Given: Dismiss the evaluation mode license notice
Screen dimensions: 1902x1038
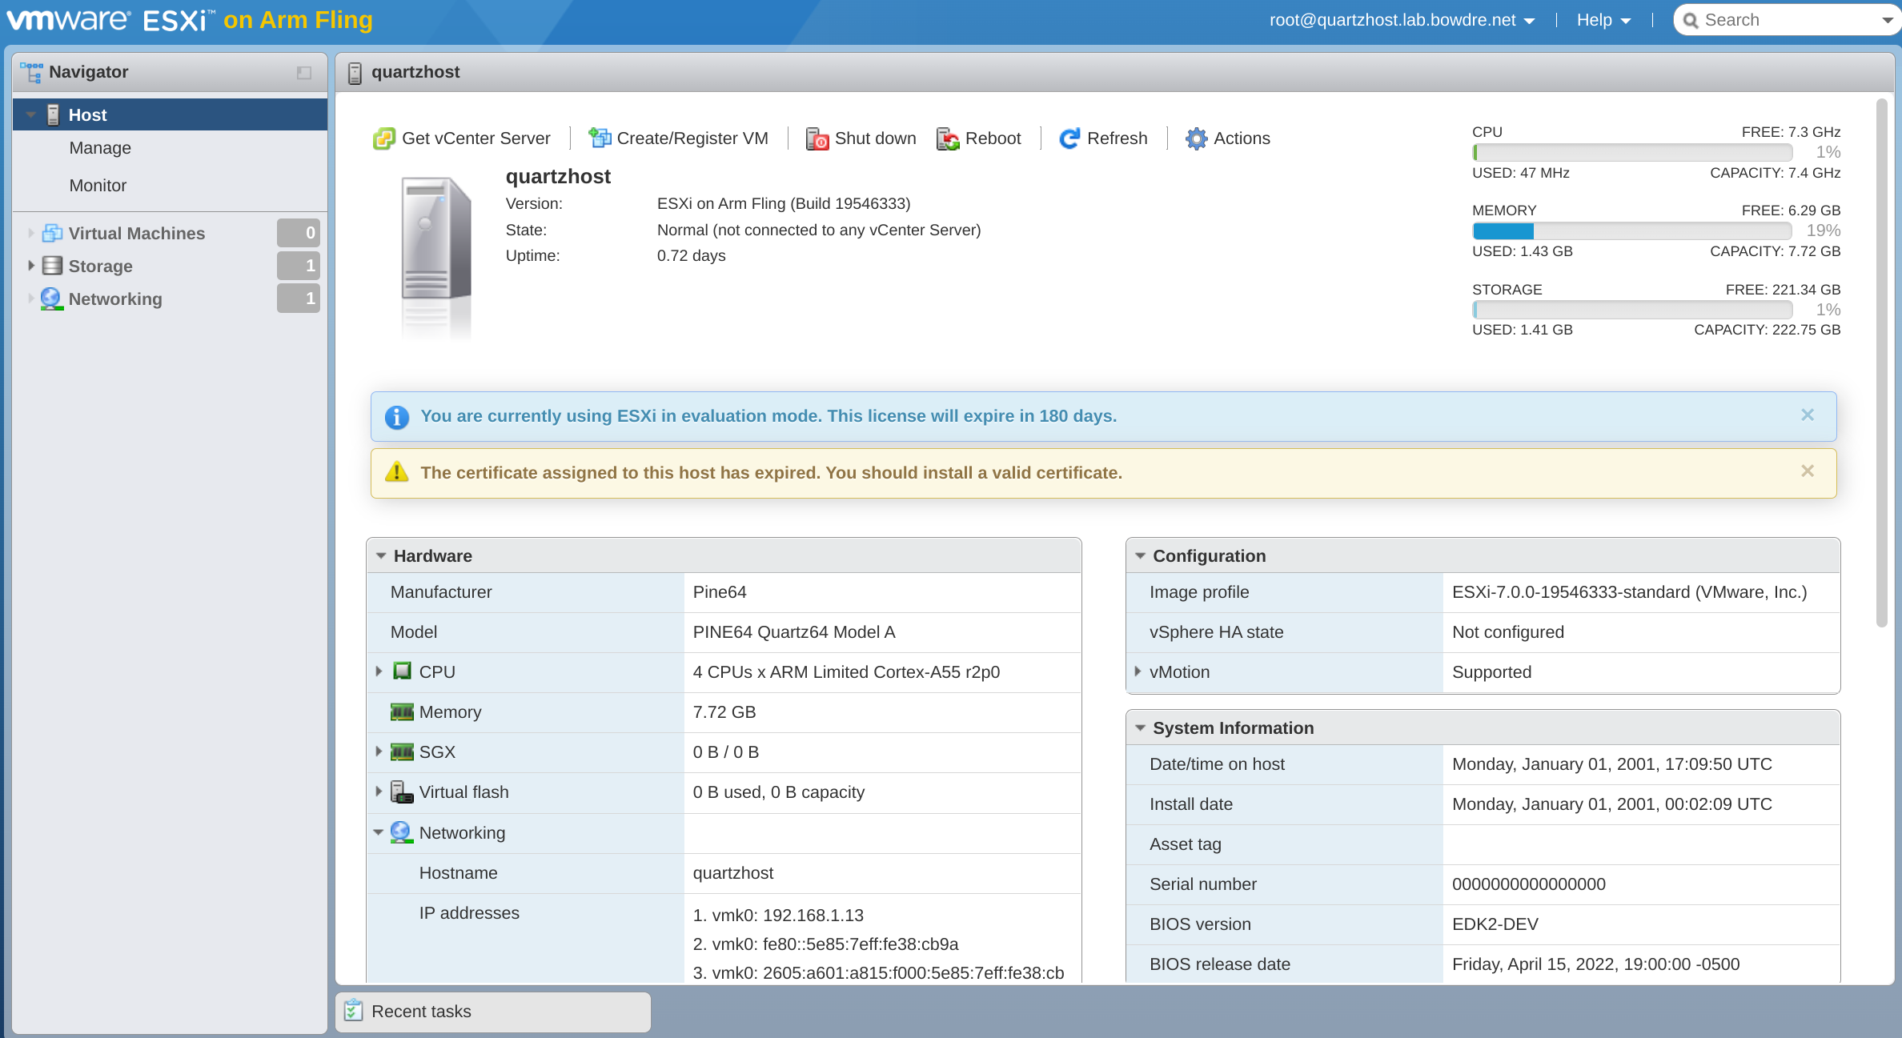Looking at the screenshot, I should 1807,415.
